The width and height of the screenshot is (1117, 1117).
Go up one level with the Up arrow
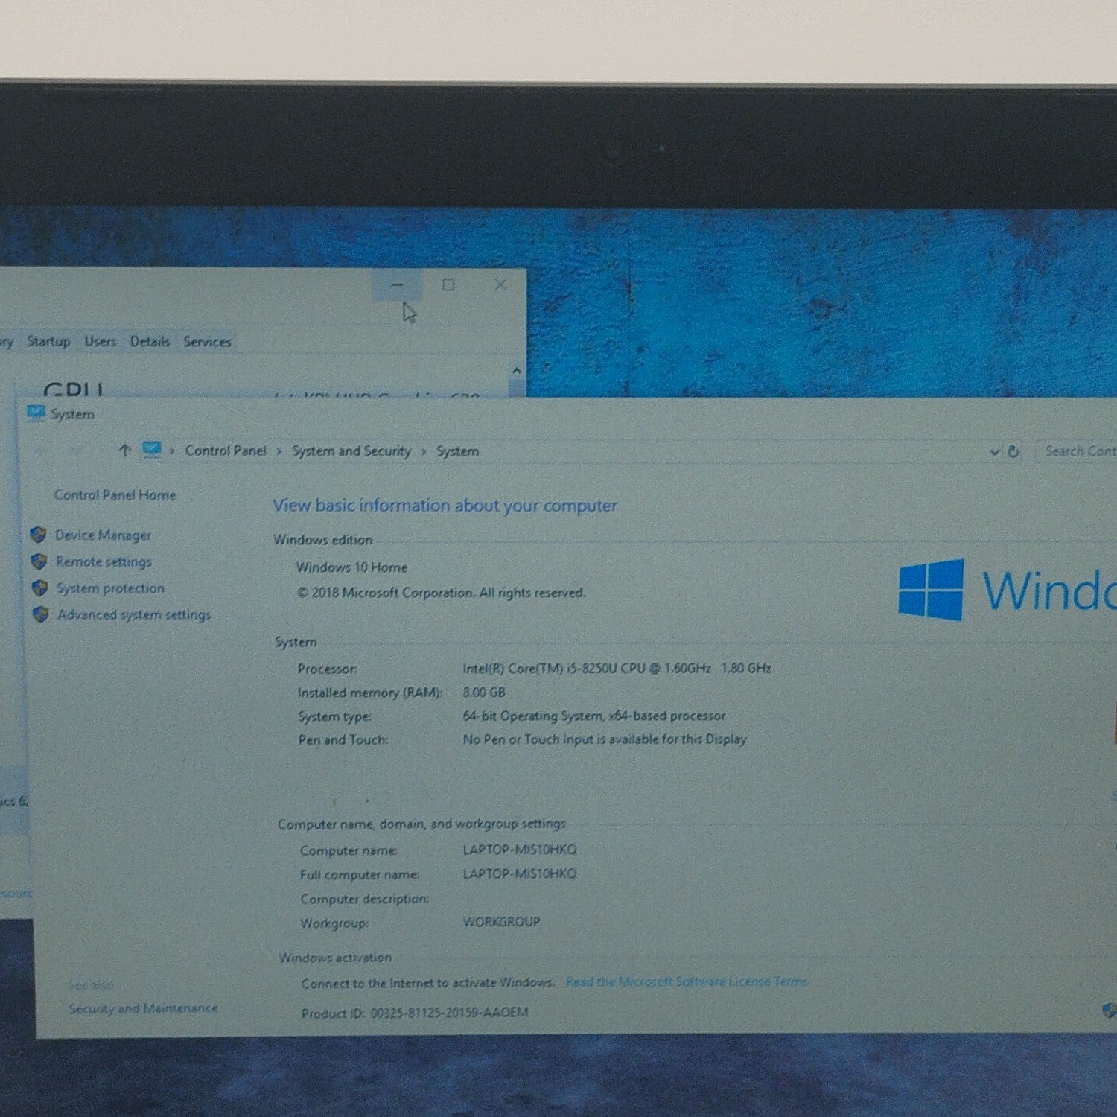124,450
